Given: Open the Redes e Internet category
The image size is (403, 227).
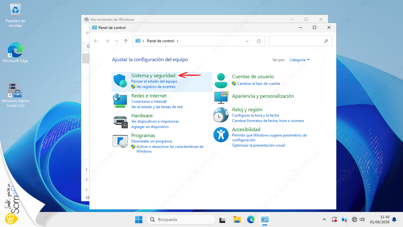Looking at the screenshot, I should [149, 96].
